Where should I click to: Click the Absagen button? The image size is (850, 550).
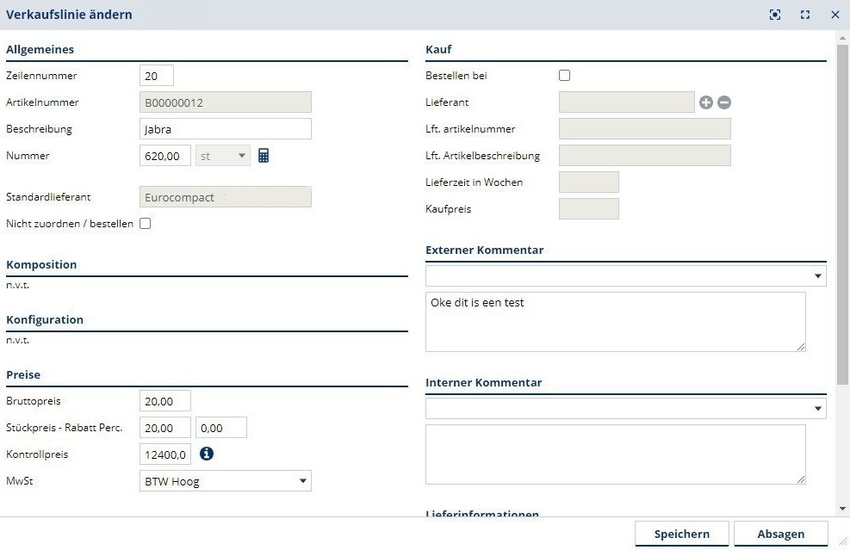(x=780, y=534)
